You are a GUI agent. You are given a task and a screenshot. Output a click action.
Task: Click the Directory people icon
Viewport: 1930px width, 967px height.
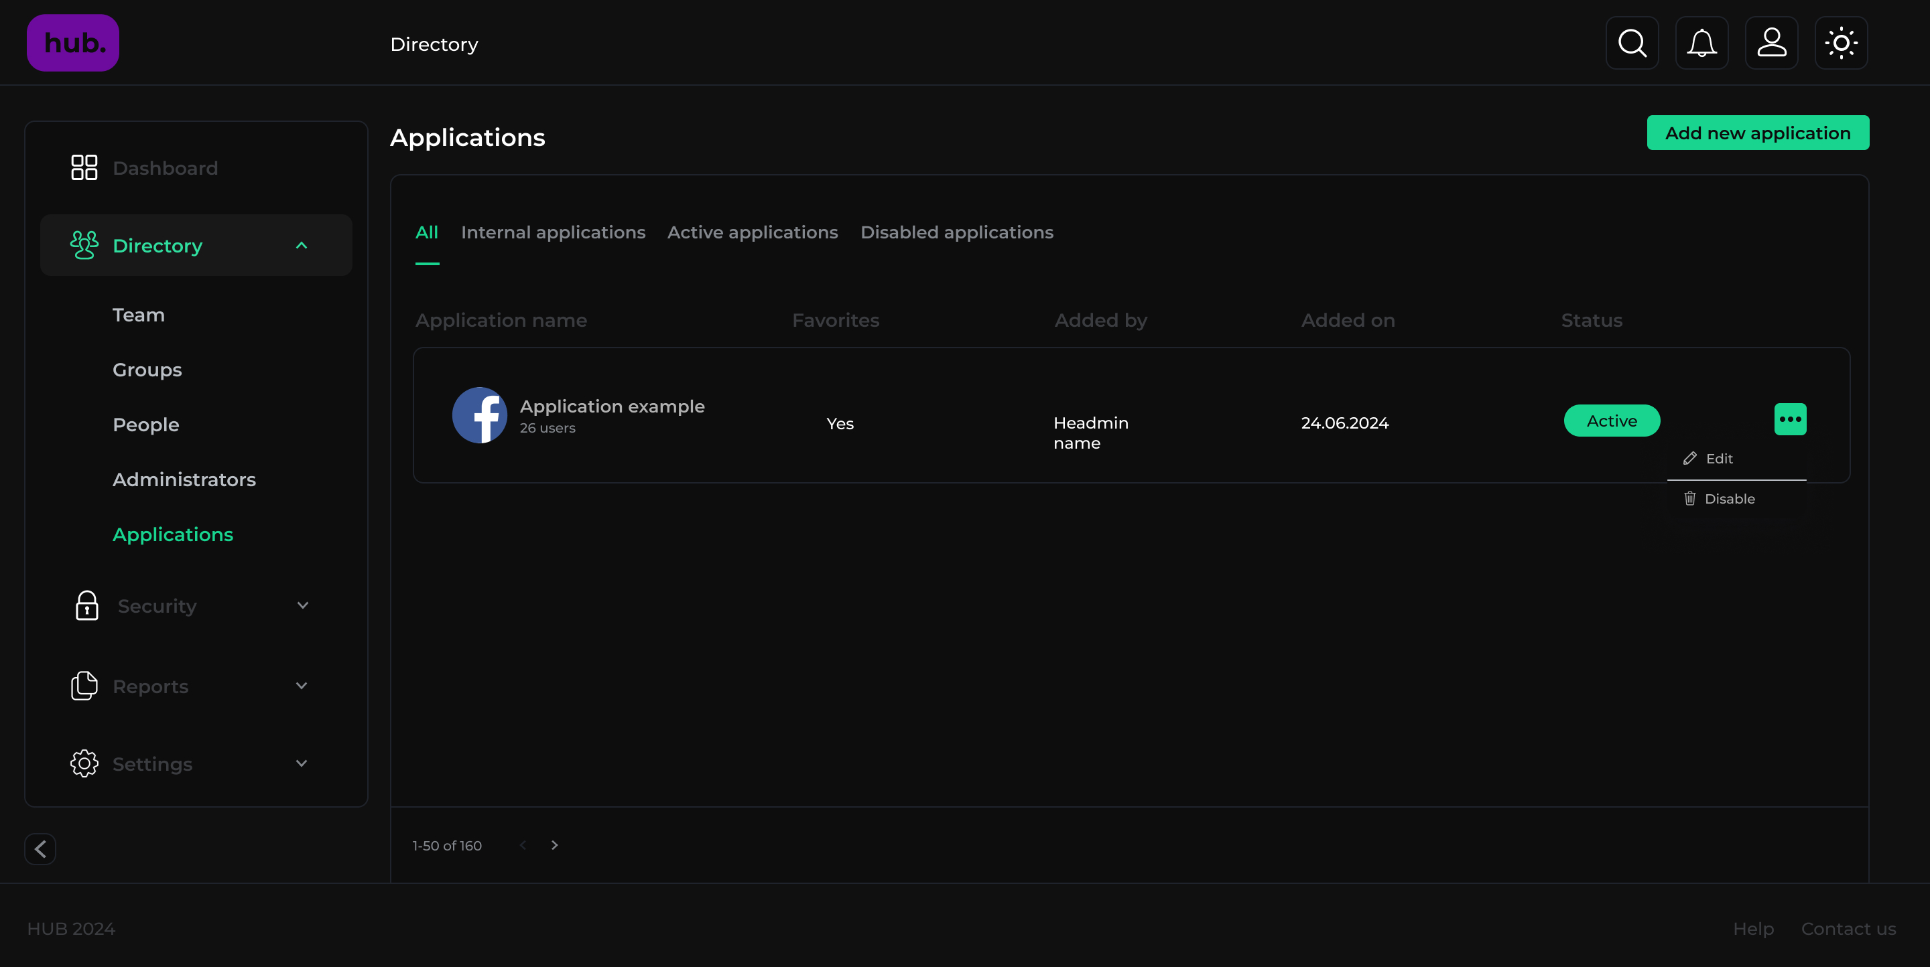[84, 244]
